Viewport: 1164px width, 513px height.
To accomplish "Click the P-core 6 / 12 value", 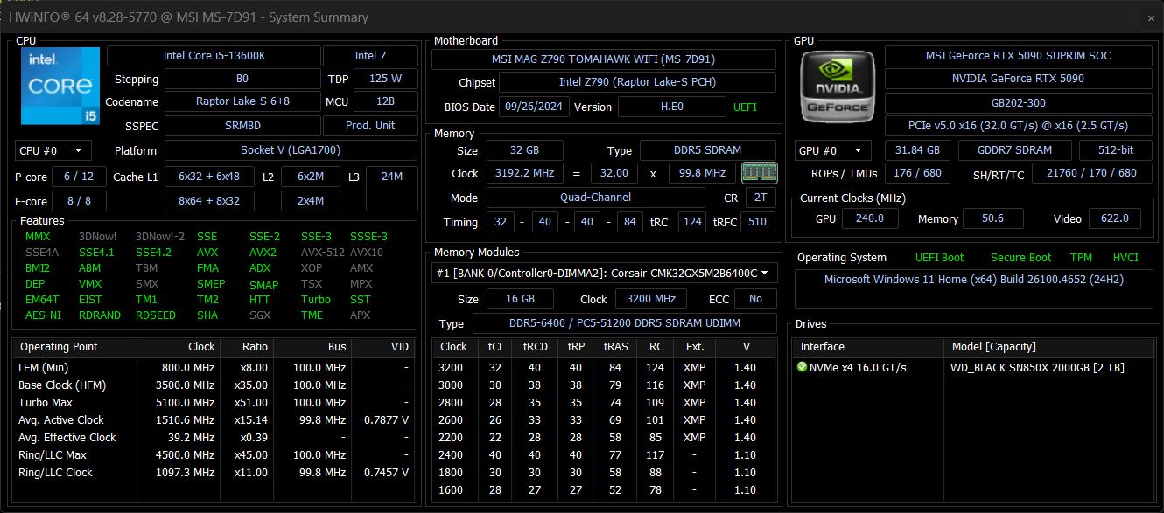I will [79, 177].
